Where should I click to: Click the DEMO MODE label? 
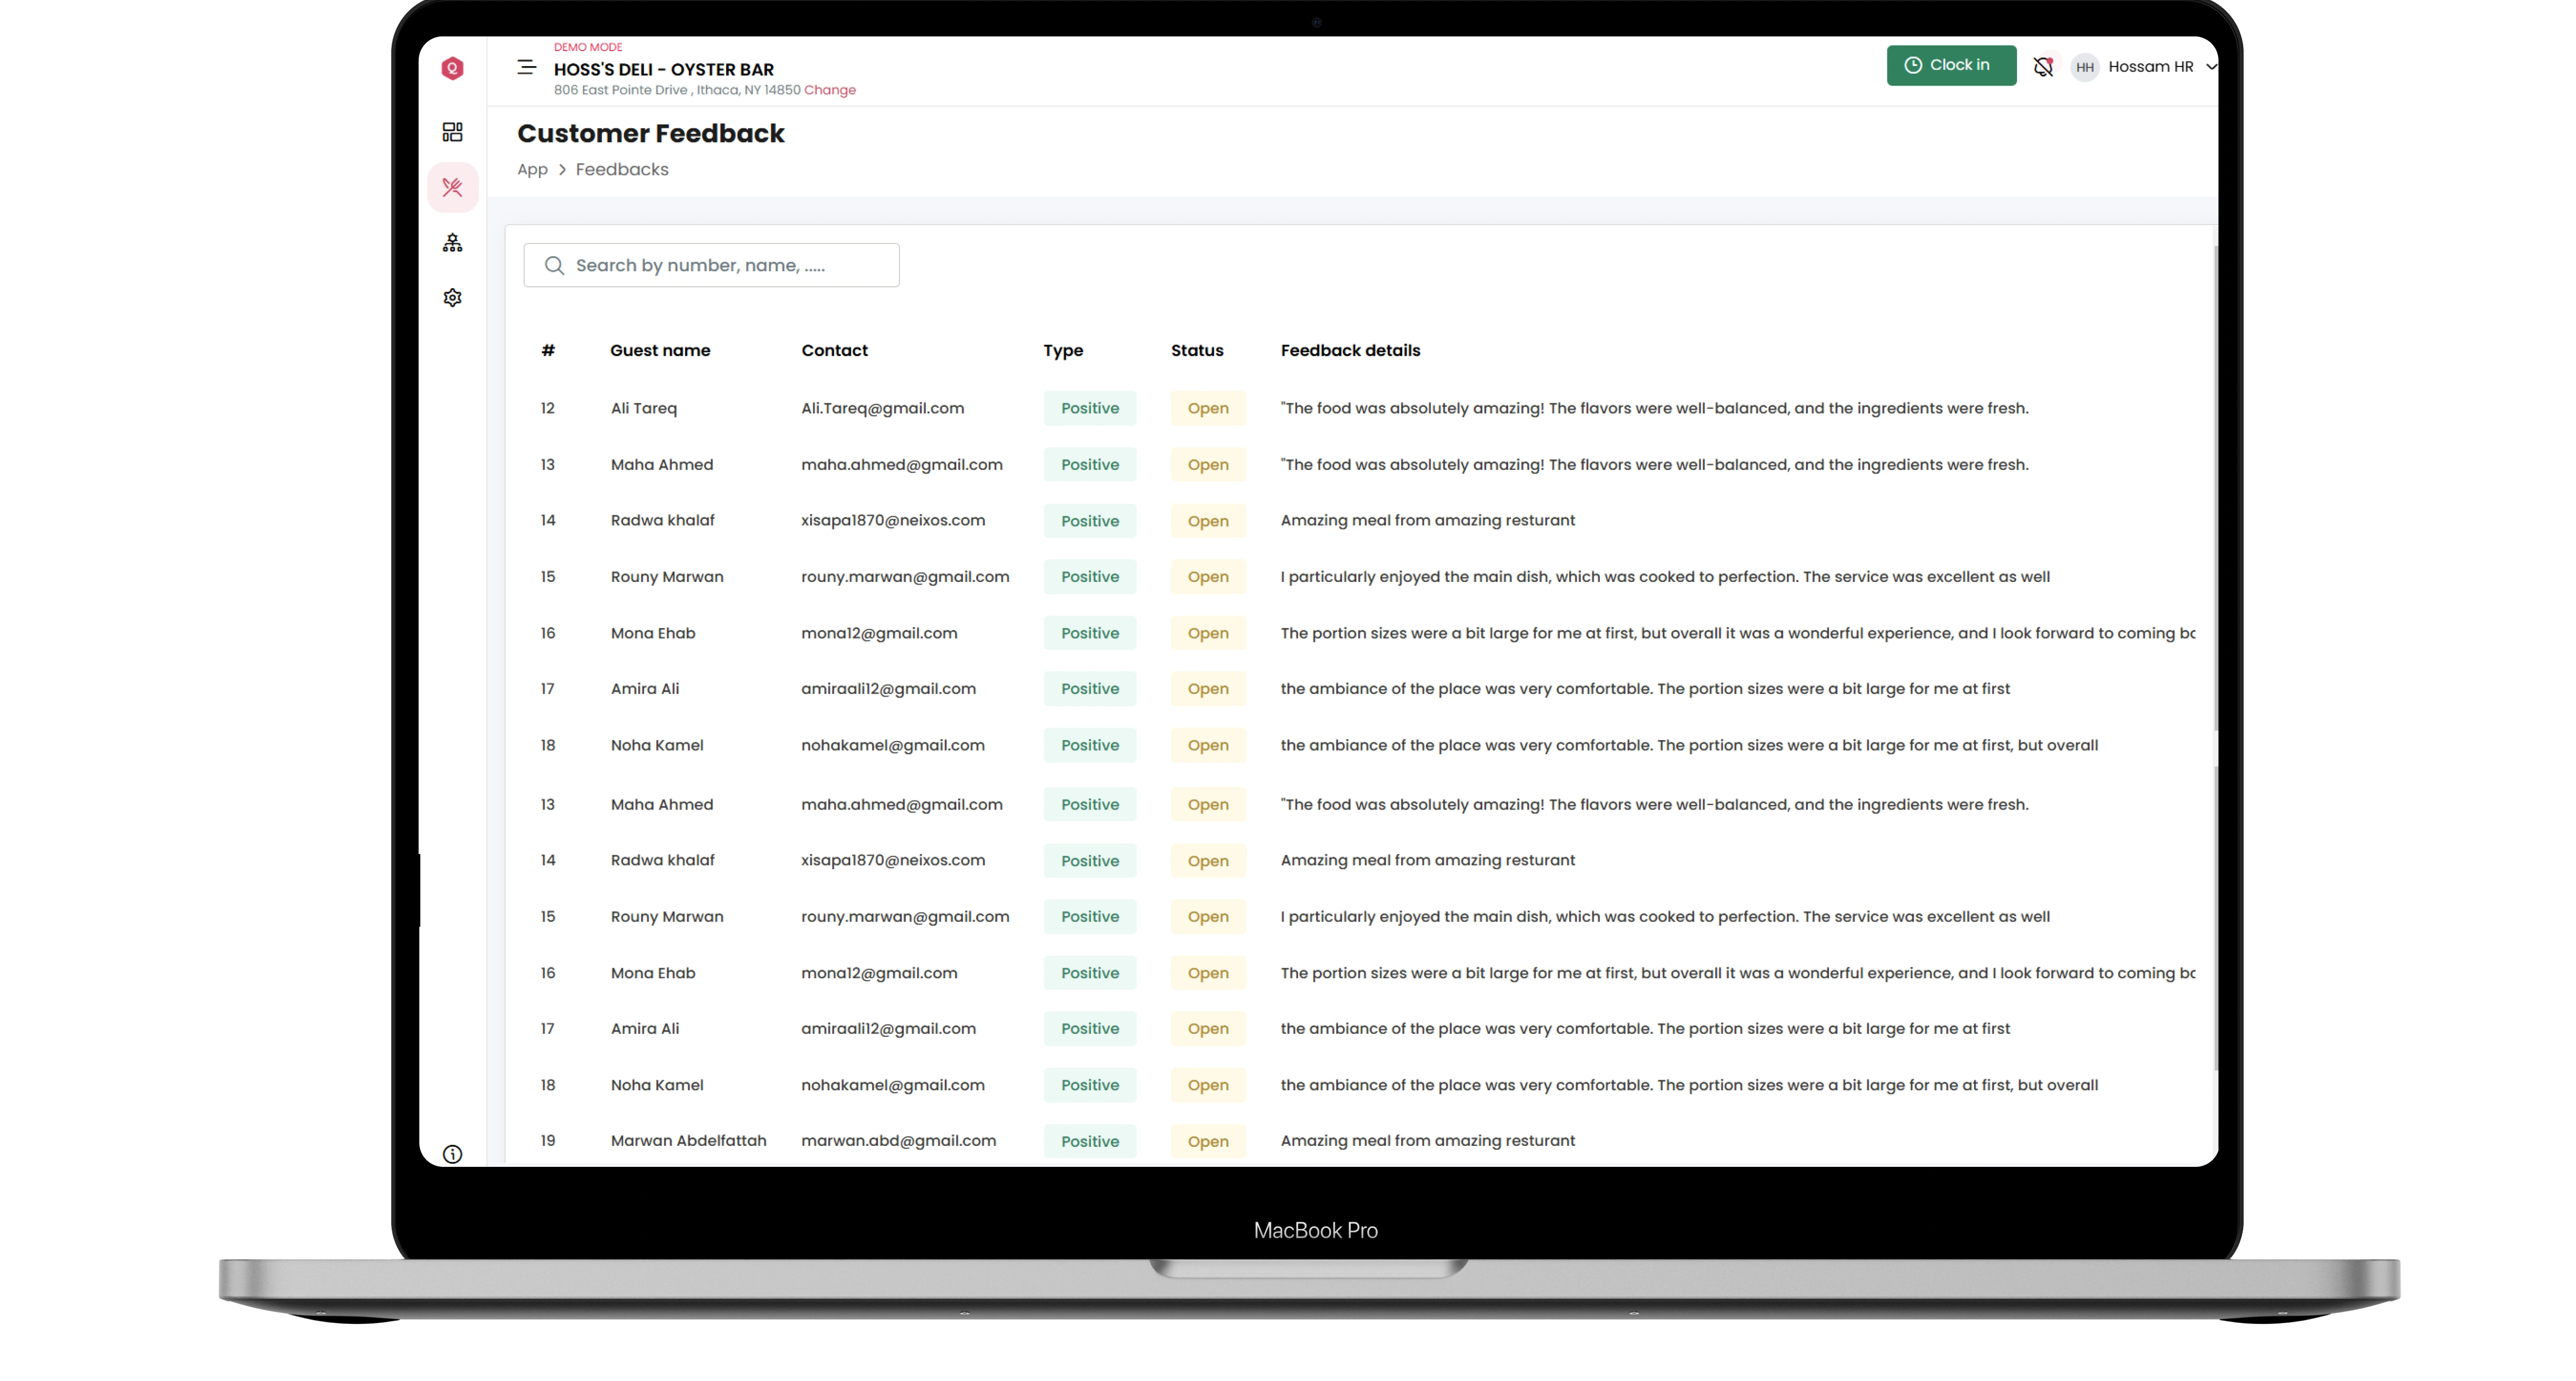coord(588,47)
